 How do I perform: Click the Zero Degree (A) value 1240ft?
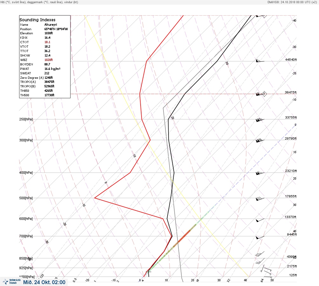tap(49, 78)
